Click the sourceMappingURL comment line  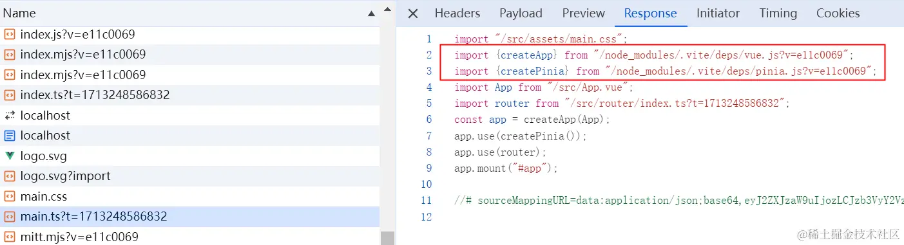click(679, 201)
